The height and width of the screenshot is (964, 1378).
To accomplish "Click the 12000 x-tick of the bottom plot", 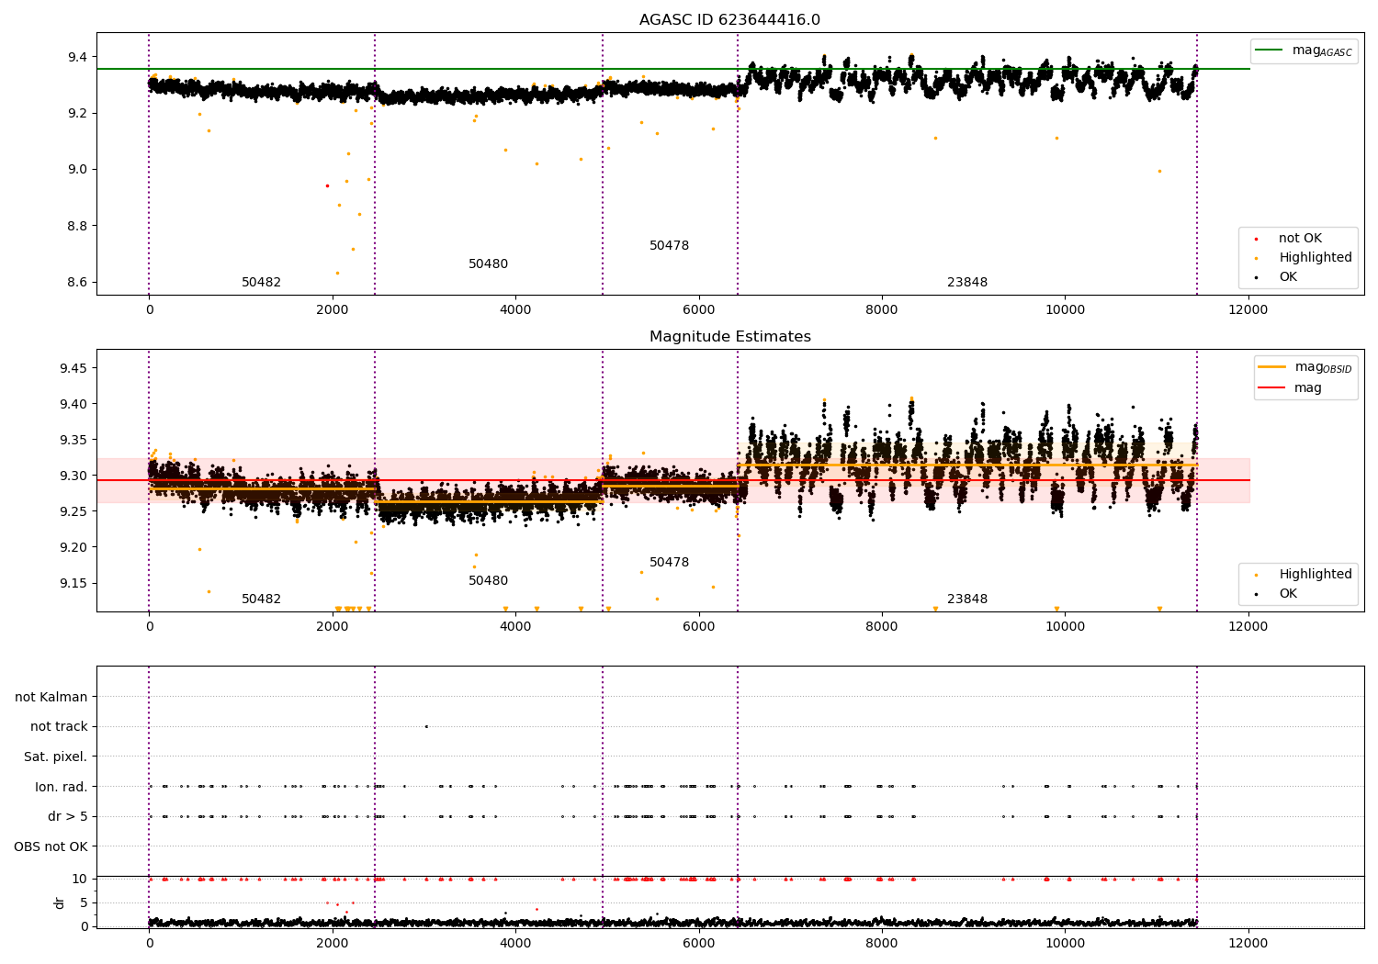I will [x=1248, y=943].
